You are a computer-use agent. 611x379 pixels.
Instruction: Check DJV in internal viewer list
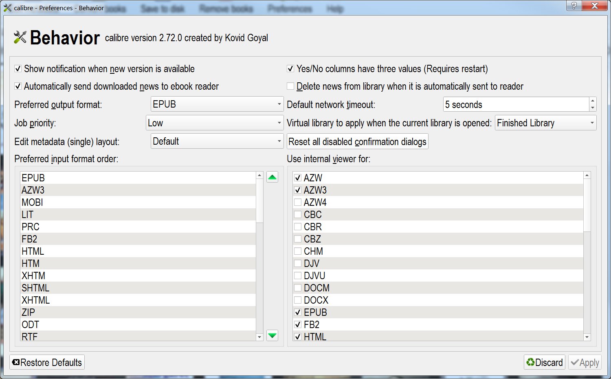[298, 263]
